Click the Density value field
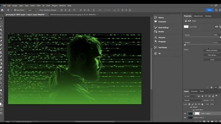Viewport: 221px width, 124px height. [216, 35]
